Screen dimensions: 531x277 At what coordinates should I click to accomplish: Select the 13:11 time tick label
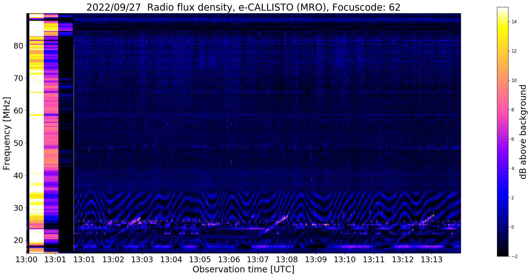[374, 259]
